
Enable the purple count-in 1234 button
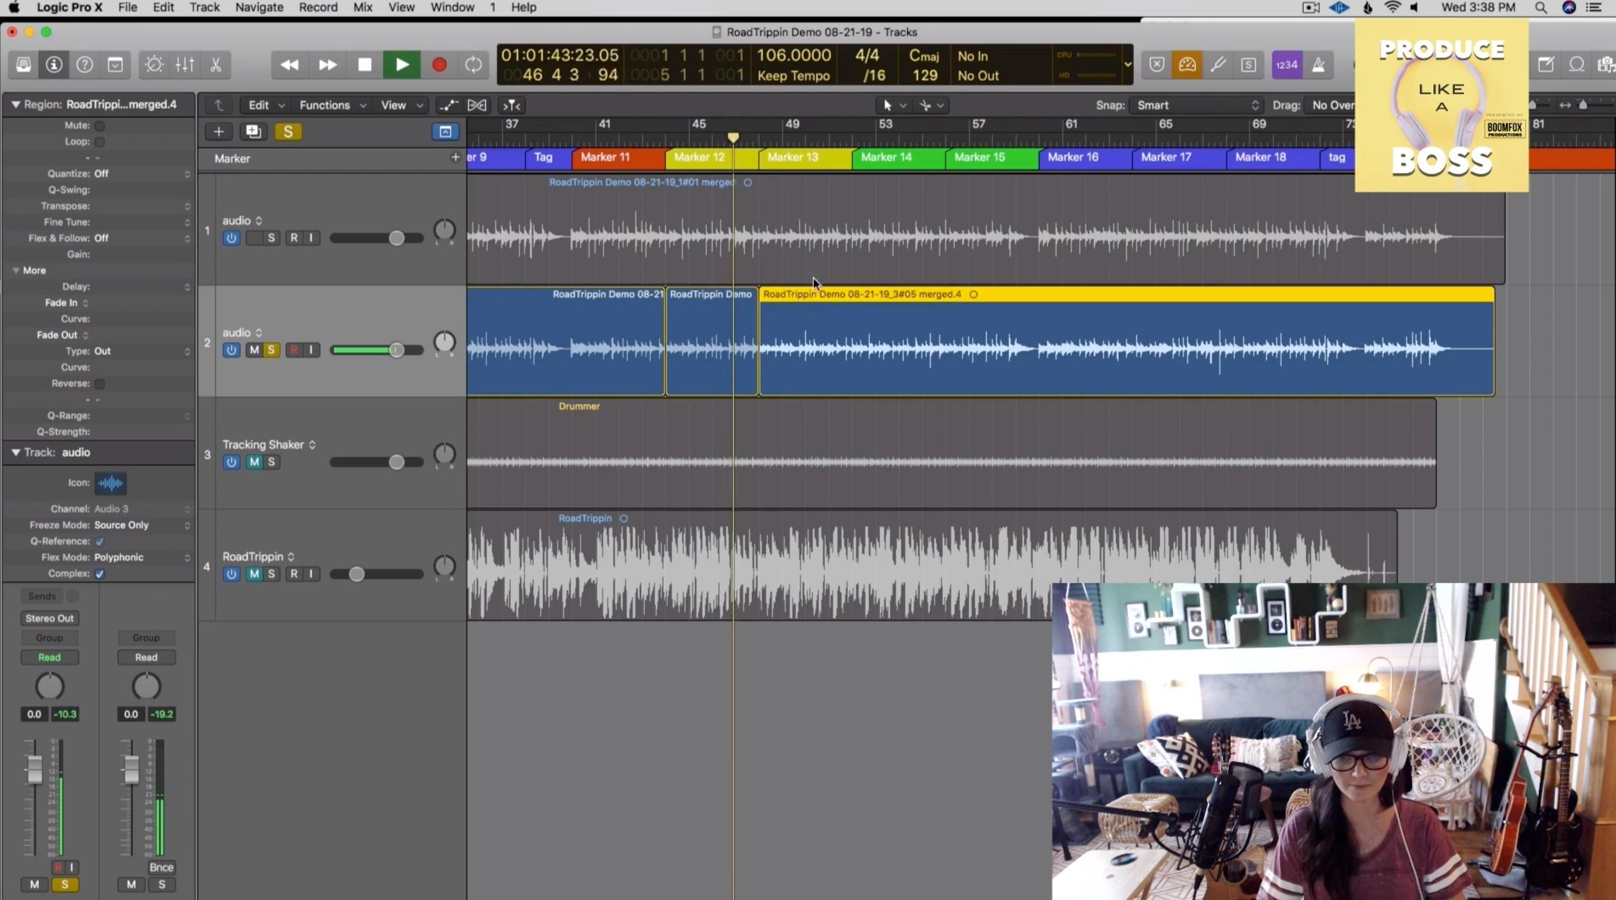(x=1287, y=65)
